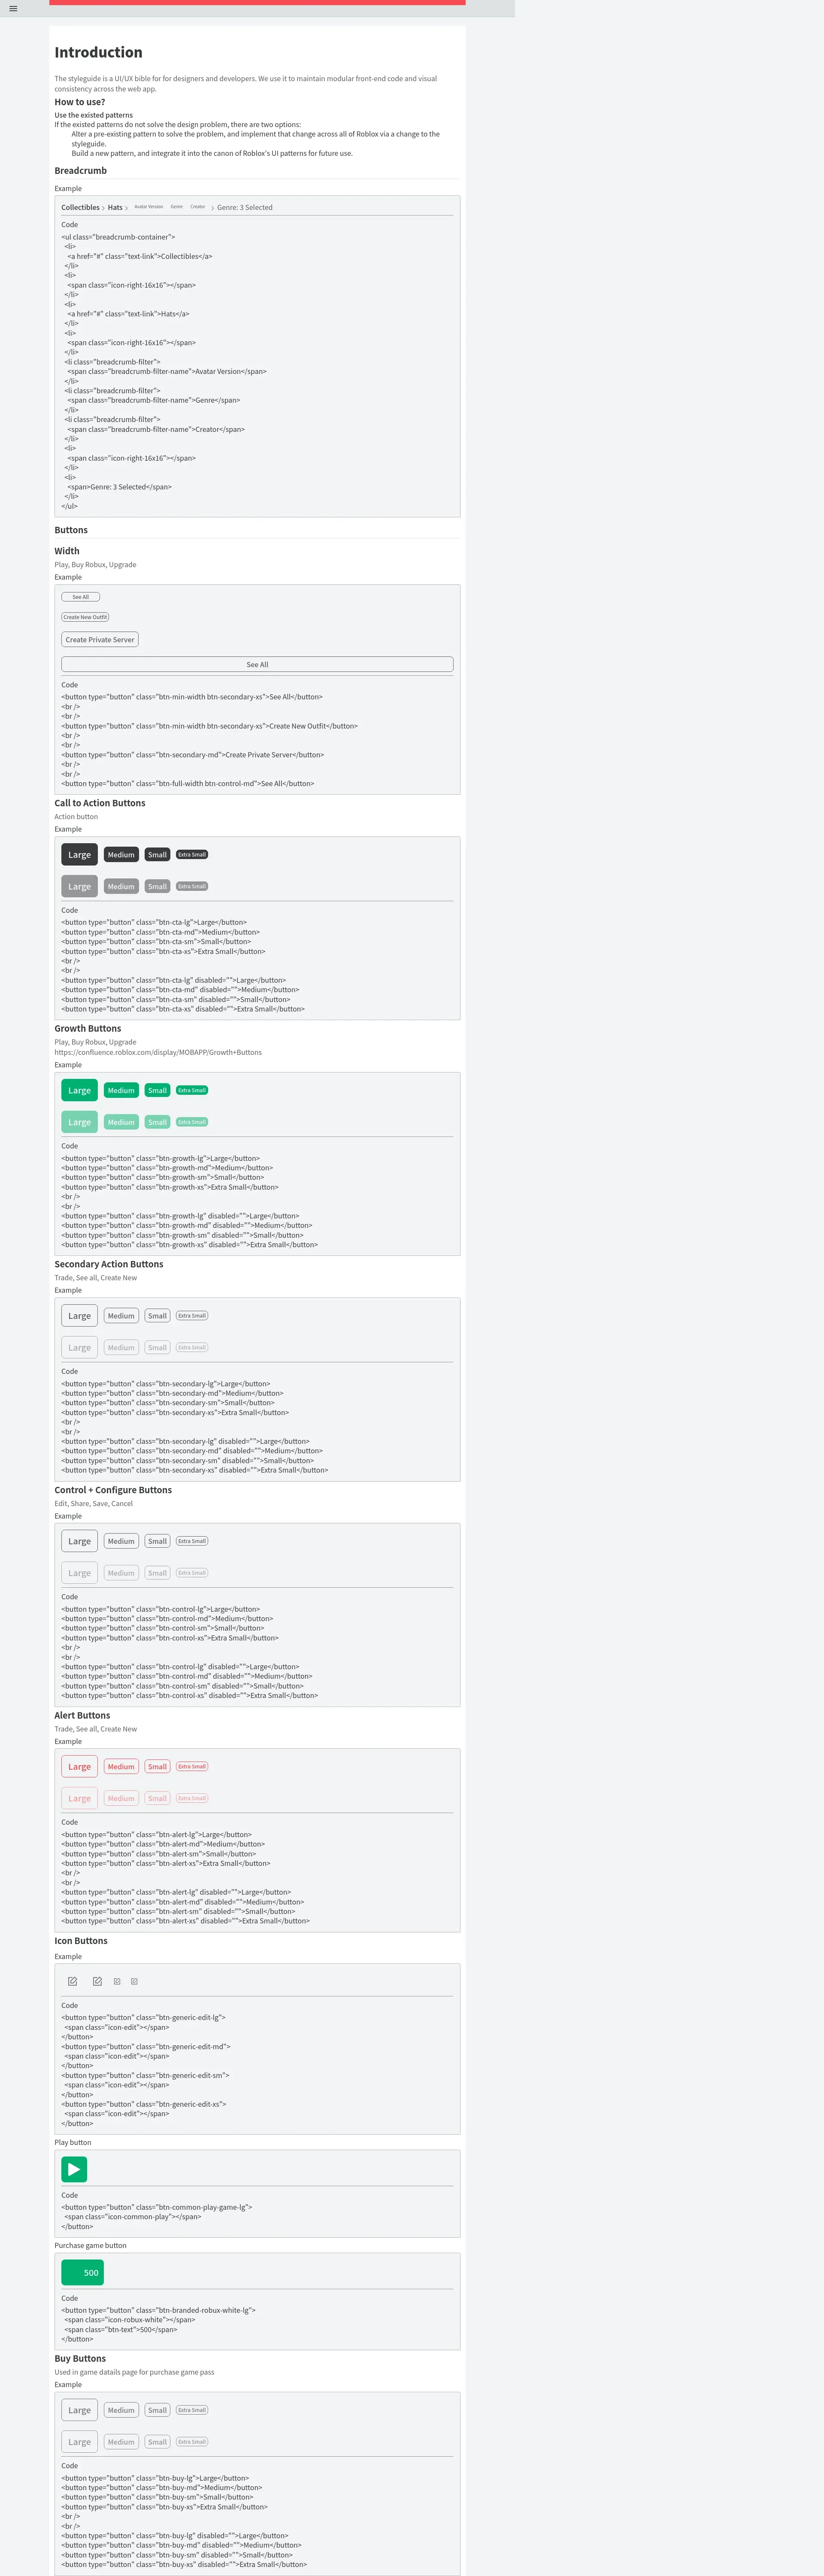This screenshot has height=2576, width=824.
Task: Click the 'Icon Buttons' section heading
Action: pos(81,1941)
